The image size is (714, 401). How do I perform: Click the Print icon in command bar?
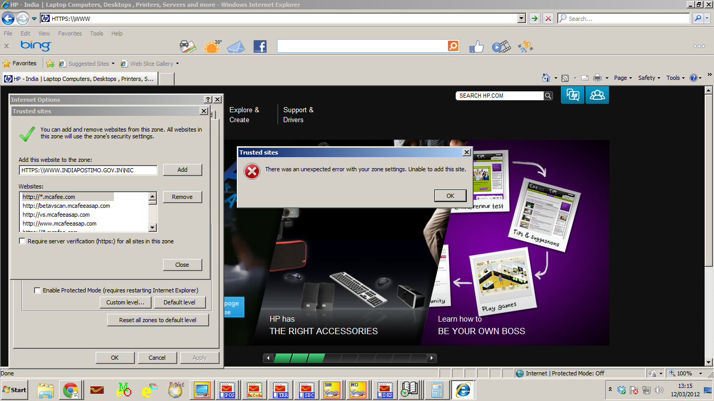598,78
